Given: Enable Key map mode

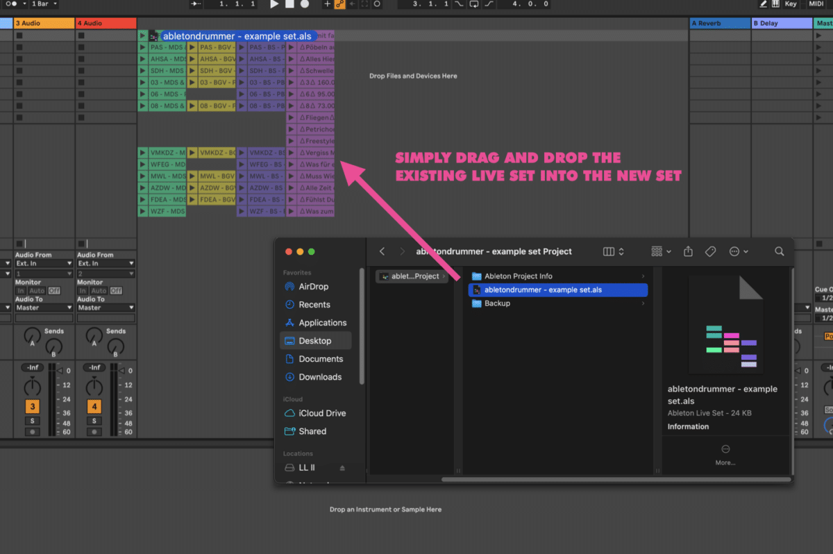Looking at the screenshot, I should (x=791, y=4).
